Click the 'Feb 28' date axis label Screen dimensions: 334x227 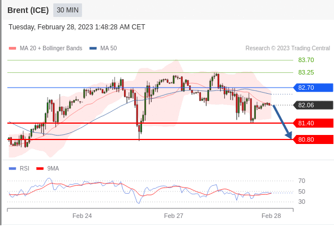(271, 216)
